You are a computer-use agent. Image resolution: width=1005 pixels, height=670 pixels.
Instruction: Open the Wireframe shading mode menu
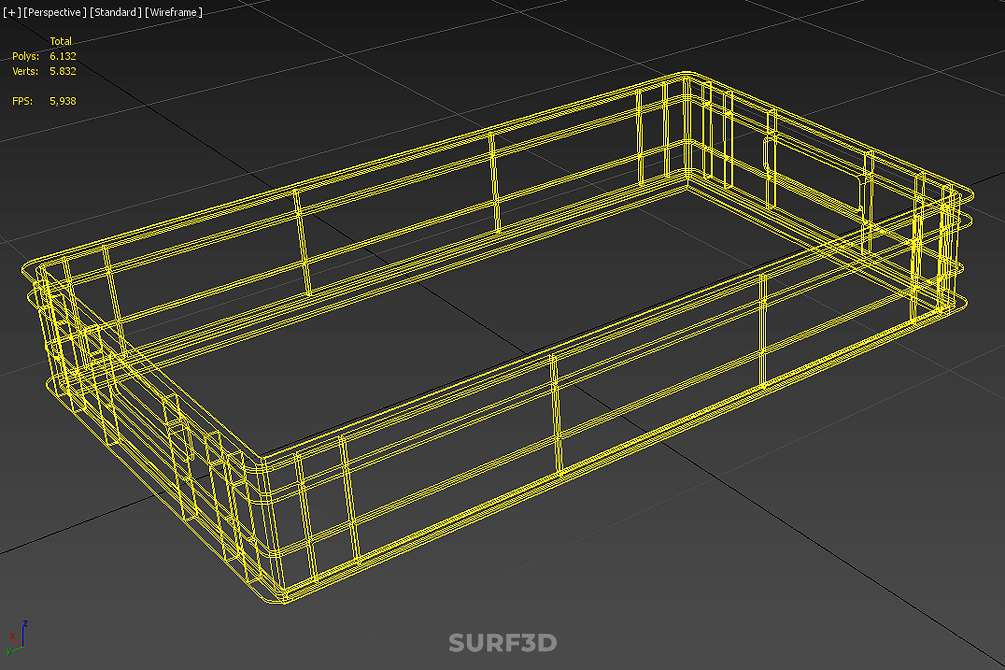(173, 12)
